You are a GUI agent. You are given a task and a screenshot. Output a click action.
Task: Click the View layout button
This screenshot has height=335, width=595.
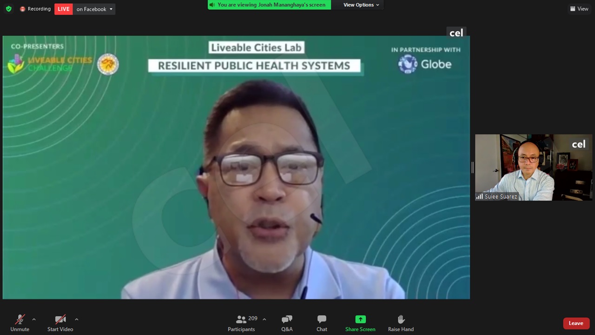click(x=579, y=9)
